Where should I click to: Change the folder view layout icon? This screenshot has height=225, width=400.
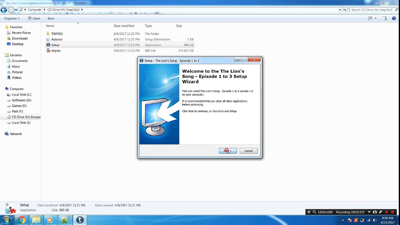tap(370, 18)
